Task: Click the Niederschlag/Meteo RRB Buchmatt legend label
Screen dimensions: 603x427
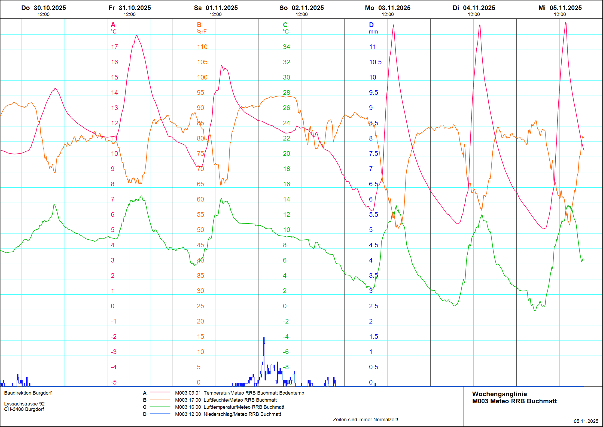Action: click(x=242, y=414)
